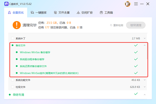Expand the 系统功能文件 section chevron
156x104 pixels.
tap(145, 80)
